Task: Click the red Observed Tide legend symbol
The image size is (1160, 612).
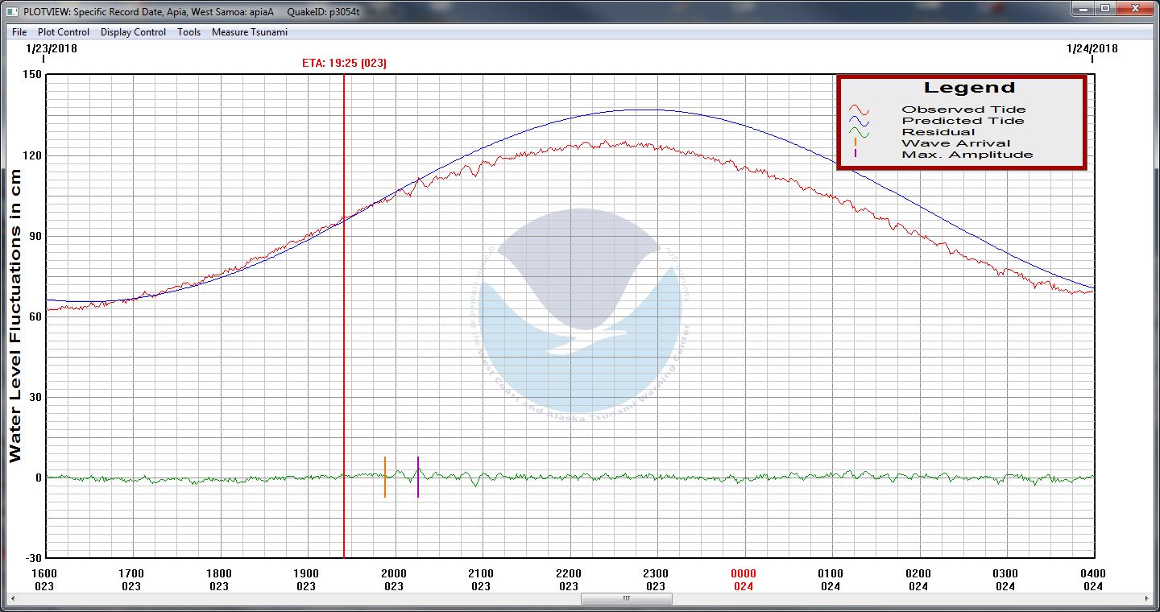Action: click(859, 110)
